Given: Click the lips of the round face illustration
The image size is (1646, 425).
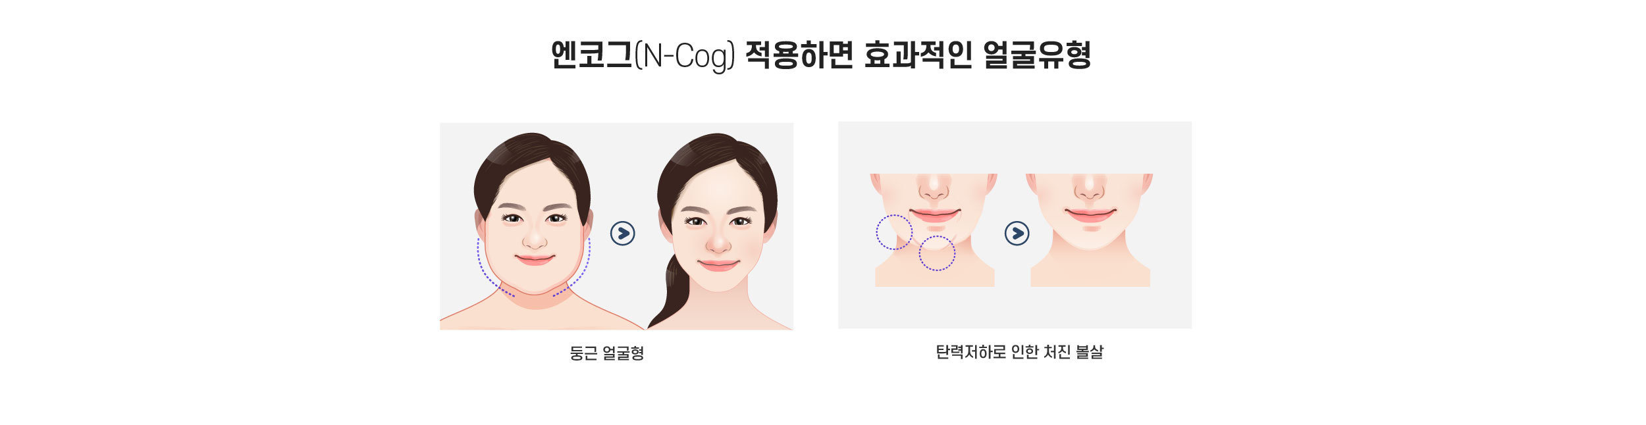Looking at the screenshot, I should tap(535, 260).
